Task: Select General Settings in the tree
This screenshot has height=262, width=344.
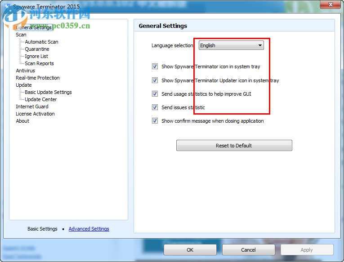Action: pyautogui.click(x=34, y=27)
